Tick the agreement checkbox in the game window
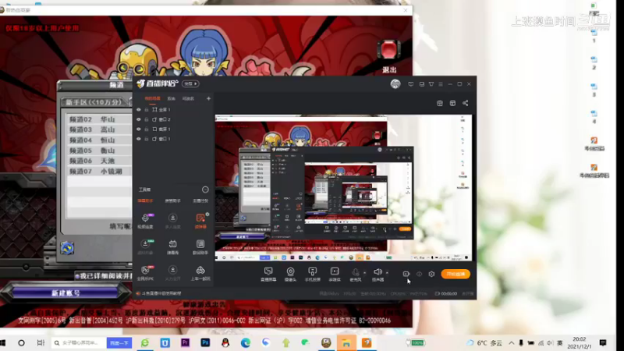The height and width of the screenshot is (351, 624). (x=77, y=276)
